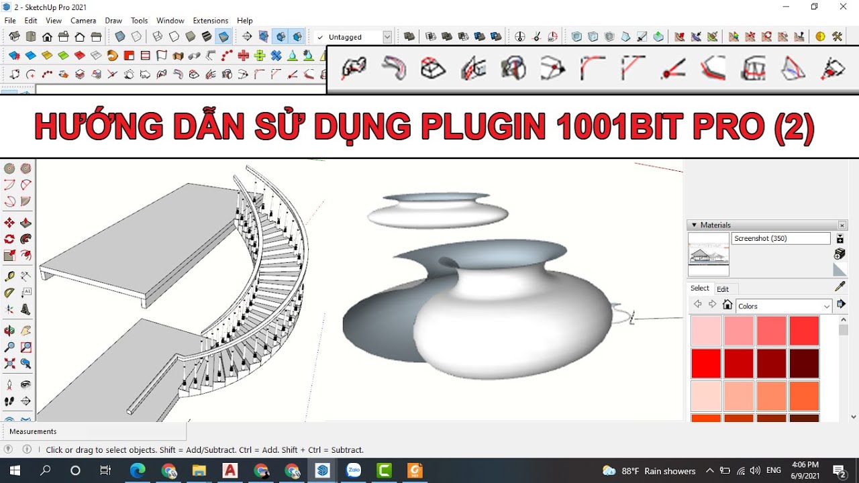859x483 pixels.
Task: Select the Orbit tool
Action: [x=9, y=331]
